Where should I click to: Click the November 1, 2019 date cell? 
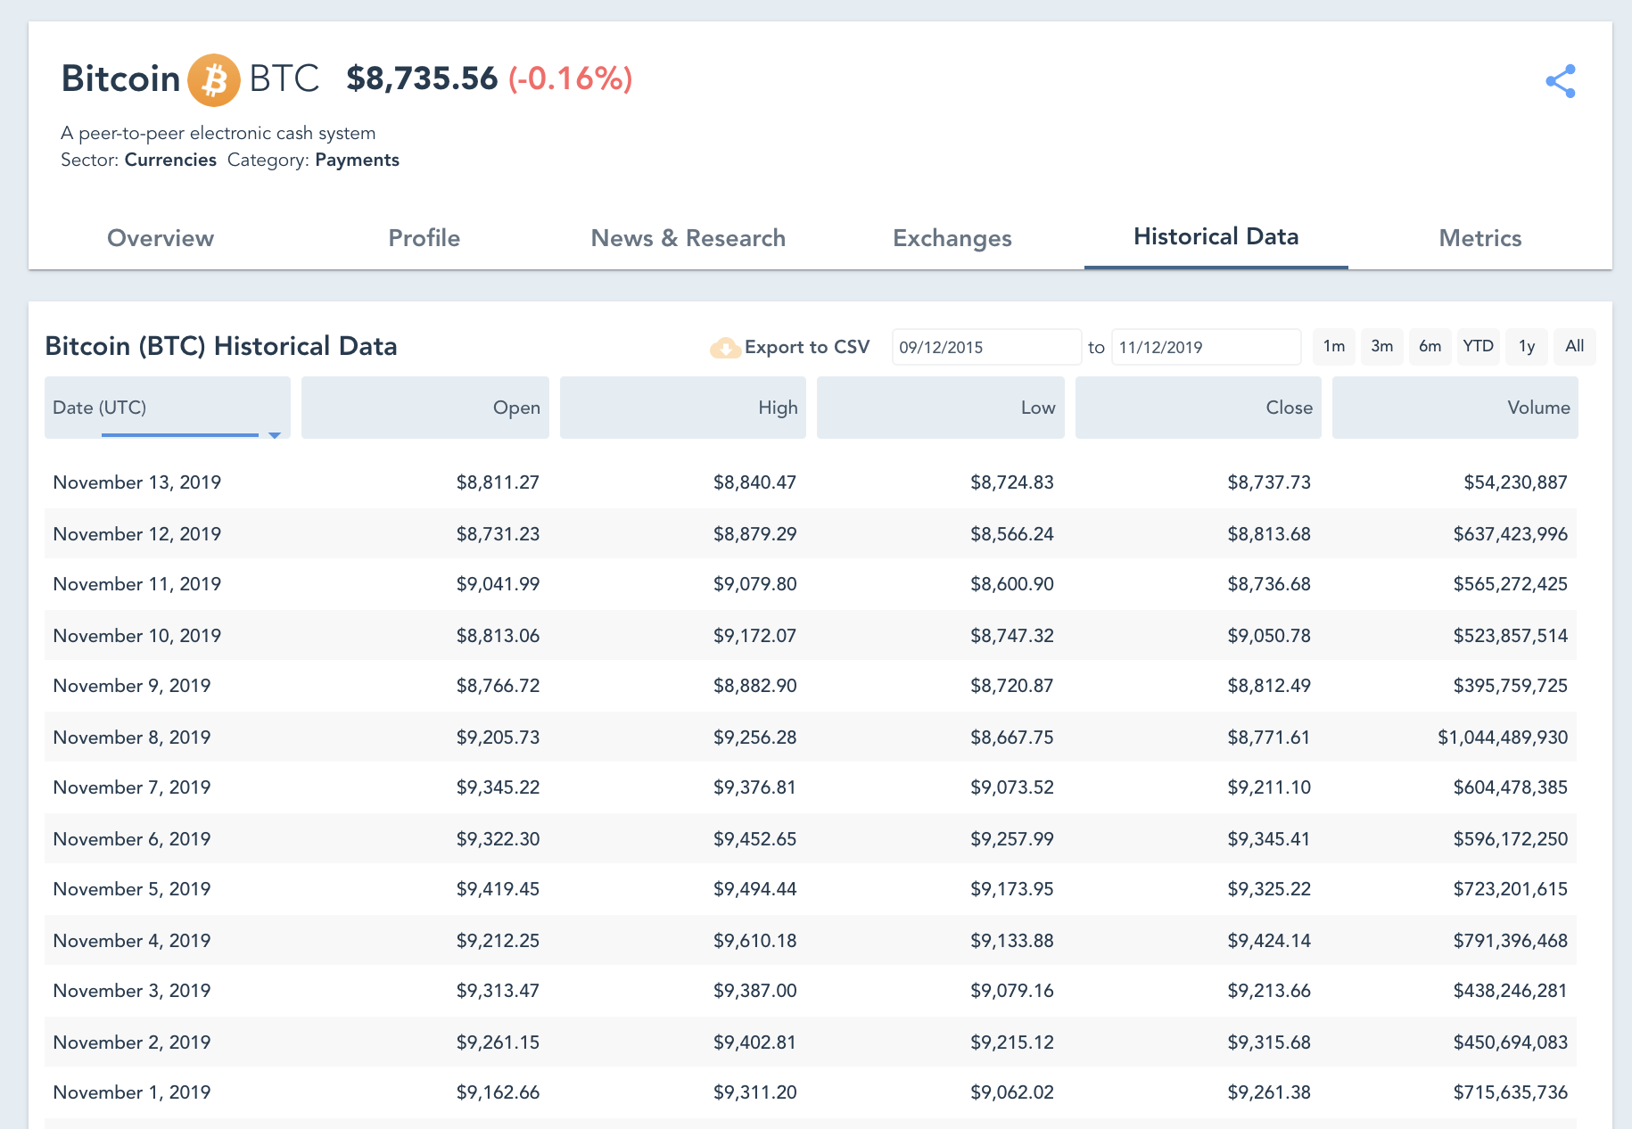[132, 1092]
